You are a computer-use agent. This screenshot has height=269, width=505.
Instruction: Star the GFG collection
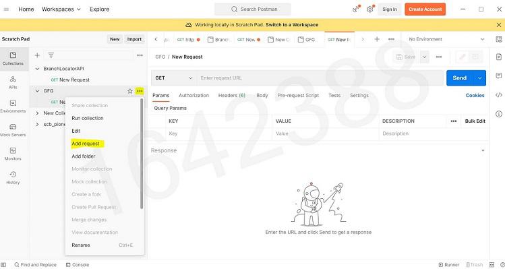130,91
